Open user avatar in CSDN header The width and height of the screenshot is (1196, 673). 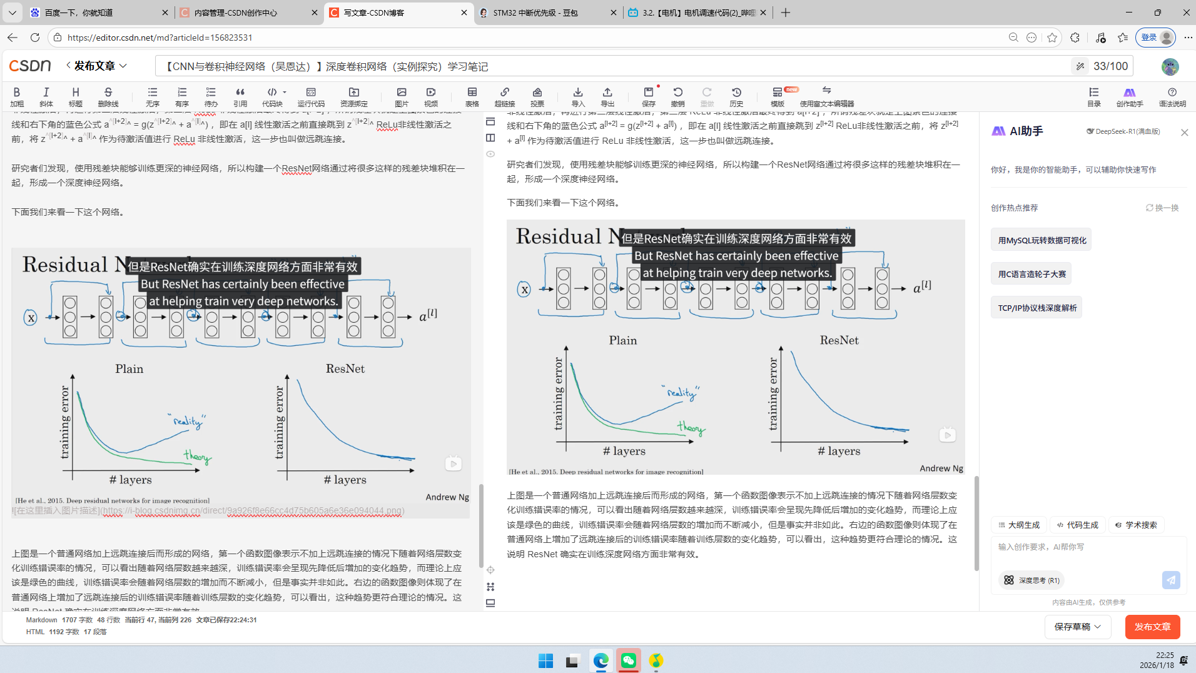[x=1170, y=66]
